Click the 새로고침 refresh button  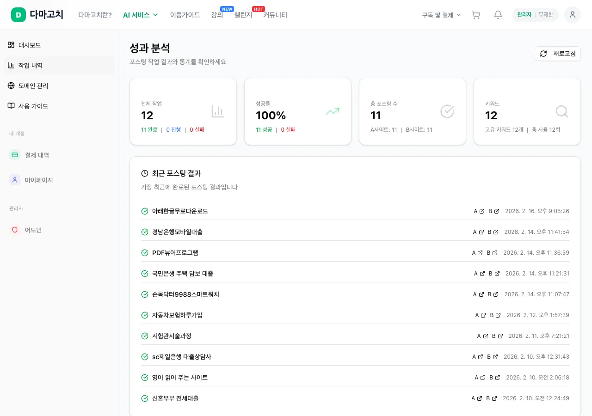[x=558, y=54]
